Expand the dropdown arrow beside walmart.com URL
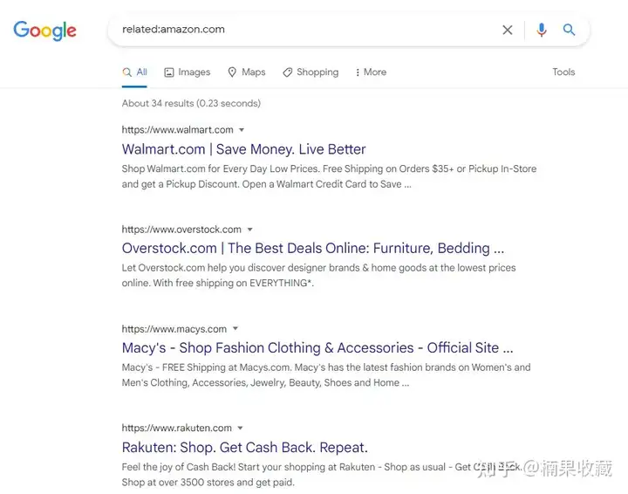 242,130
